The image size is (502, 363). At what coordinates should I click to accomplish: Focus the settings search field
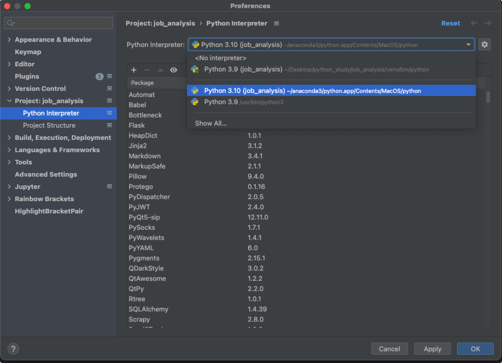click(x=59, y=23)
